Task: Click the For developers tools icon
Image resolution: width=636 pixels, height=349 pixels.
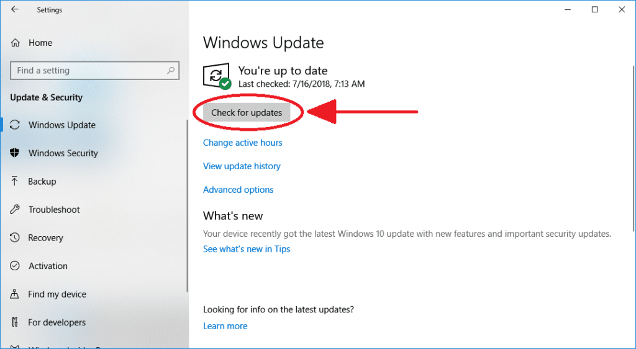Action: (x=15, y=322)
